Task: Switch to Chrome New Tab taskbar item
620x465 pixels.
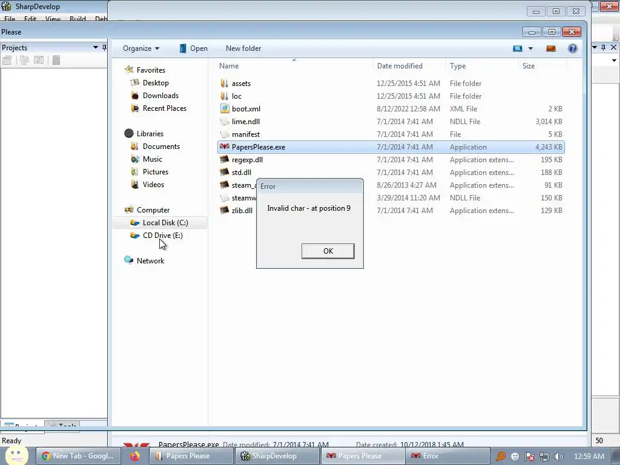Action: click(78, 456)
